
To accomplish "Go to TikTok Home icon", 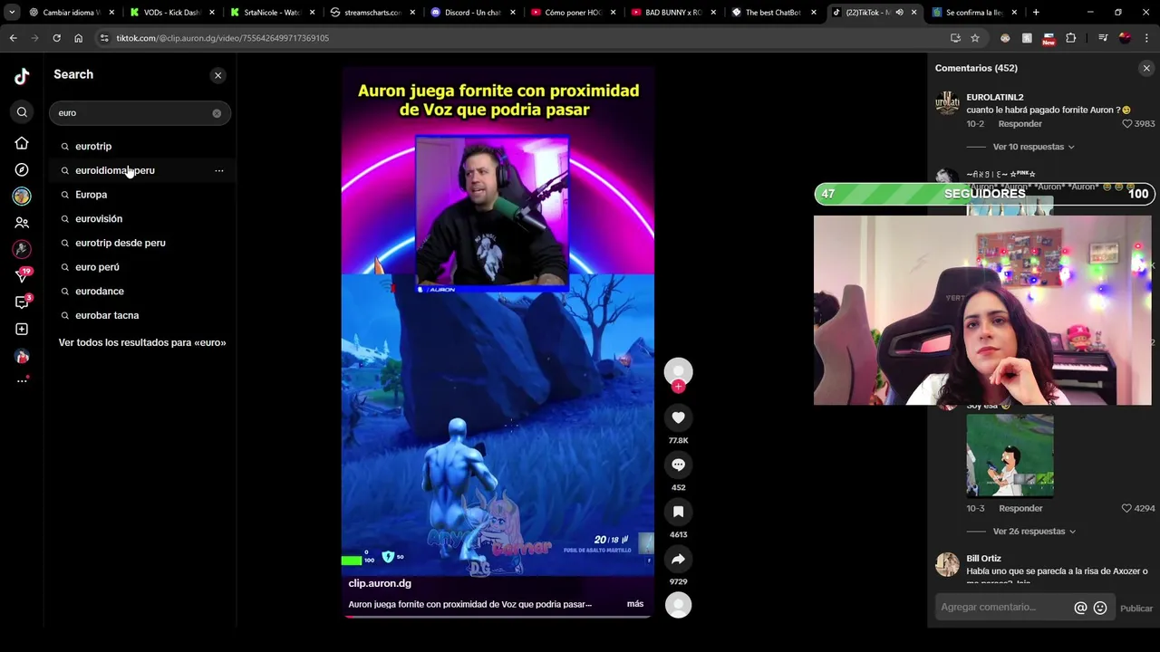I will click(22, 143).
